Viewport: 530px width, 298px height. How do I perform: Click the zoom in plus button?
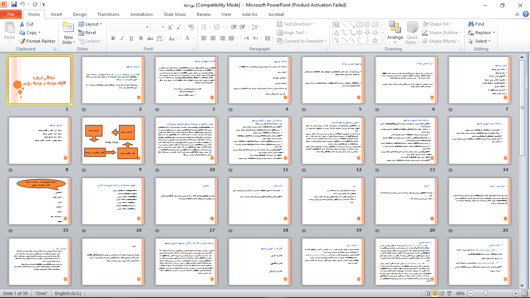[515, 293]
